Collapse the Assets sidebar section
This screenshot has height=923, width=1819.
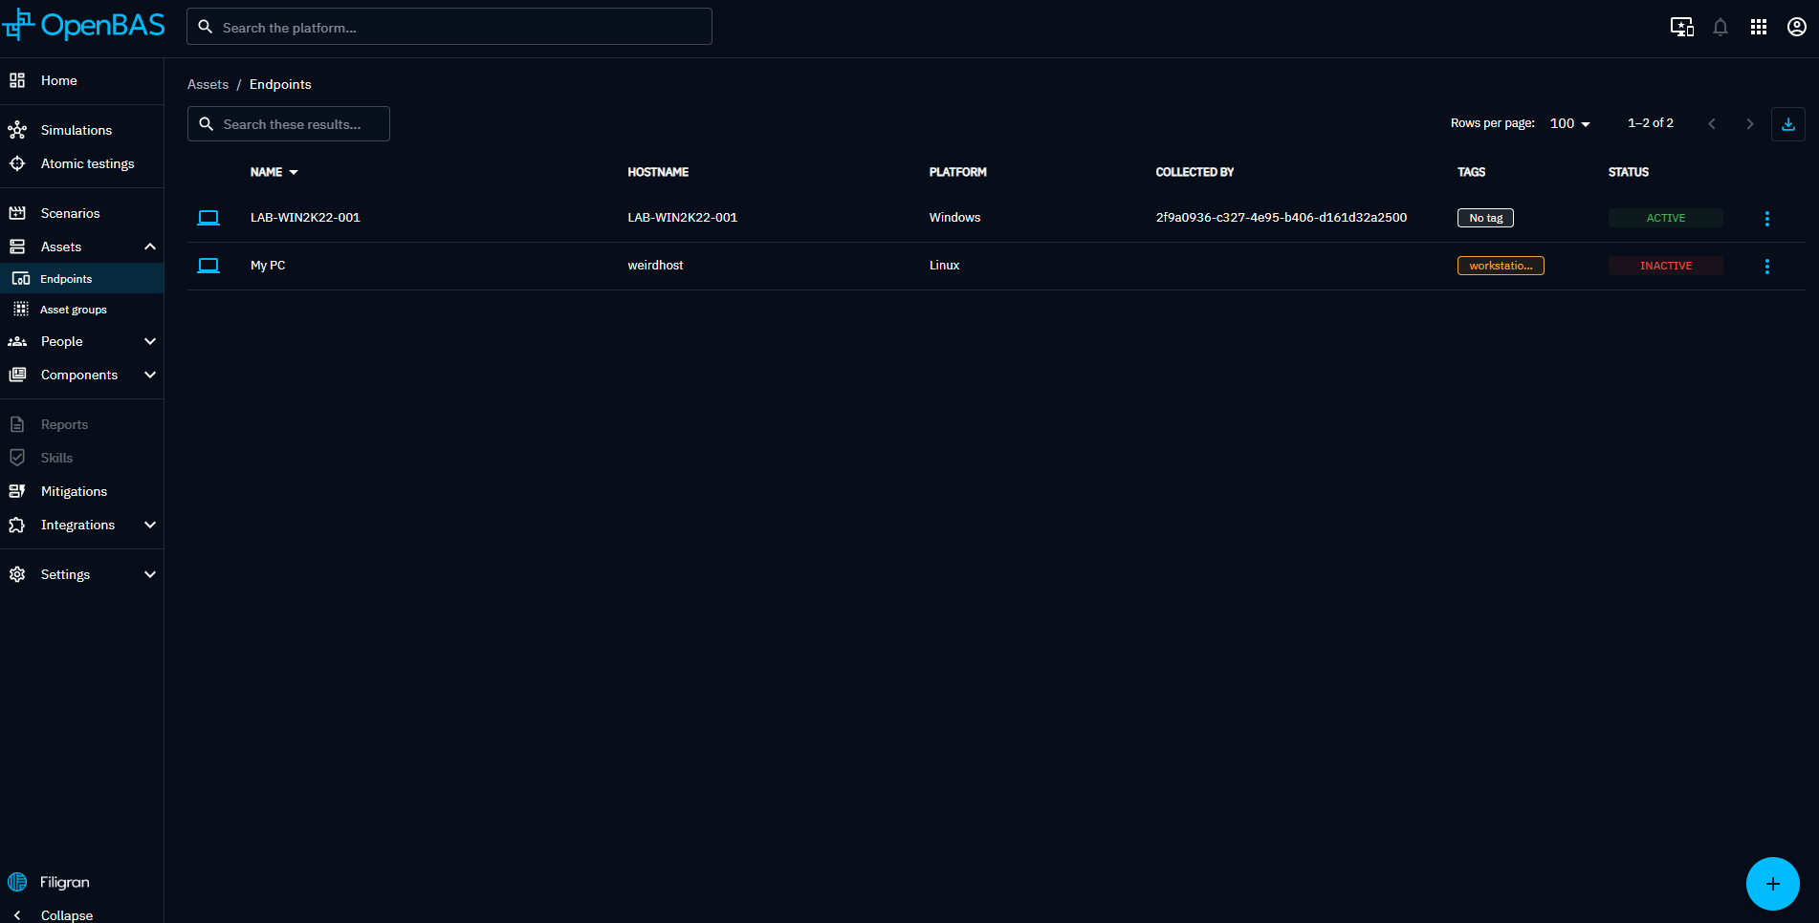pos(150,247)
